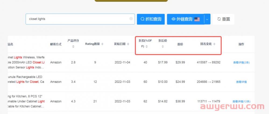
Task: Open the dropdown arrow beside 外链查询
Action: [207, 19]
